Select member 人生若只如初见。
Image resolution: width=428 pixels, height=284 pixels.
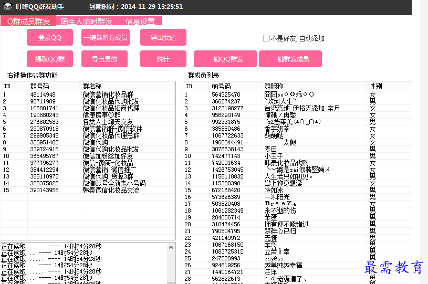(x=288, y=176)
